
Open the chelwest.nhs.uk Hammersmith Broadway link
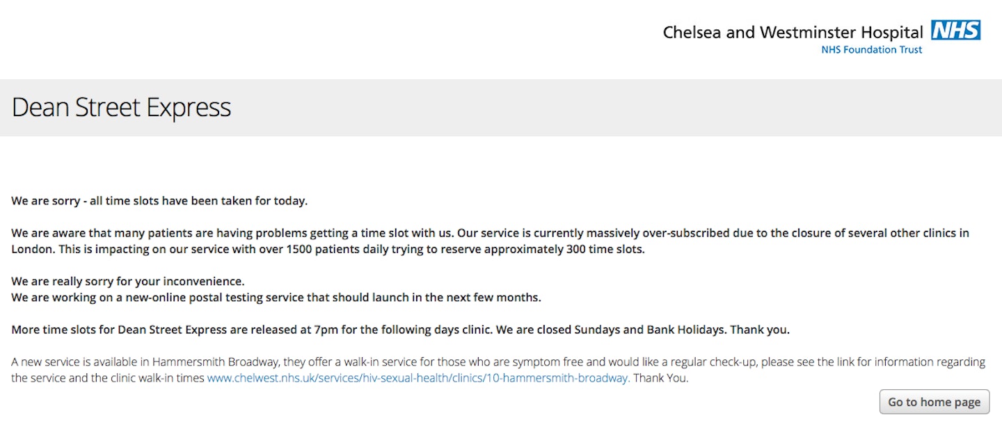pos(419,379)
